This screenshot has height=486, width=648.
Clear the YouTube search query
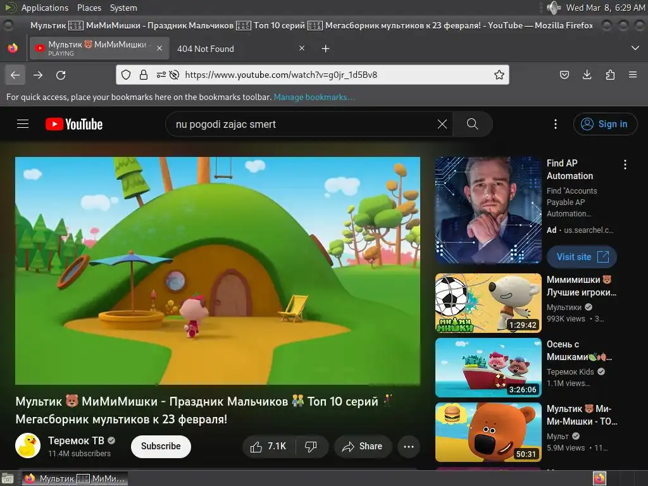442,124
